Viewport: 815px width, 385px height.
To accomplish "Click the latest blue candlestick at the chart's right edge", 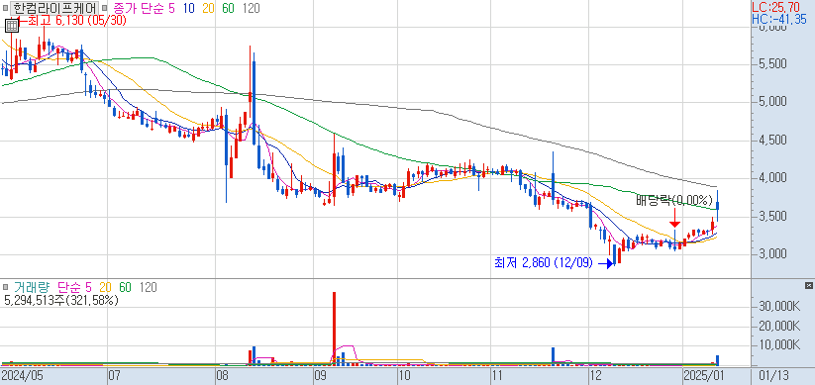I will tap(718, 205).
